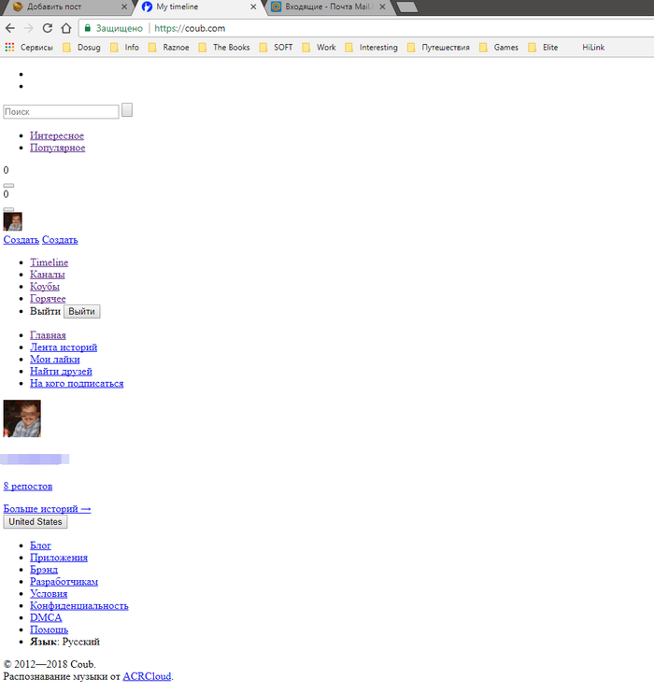Go to the Мои лайки page

pos(54,359)
